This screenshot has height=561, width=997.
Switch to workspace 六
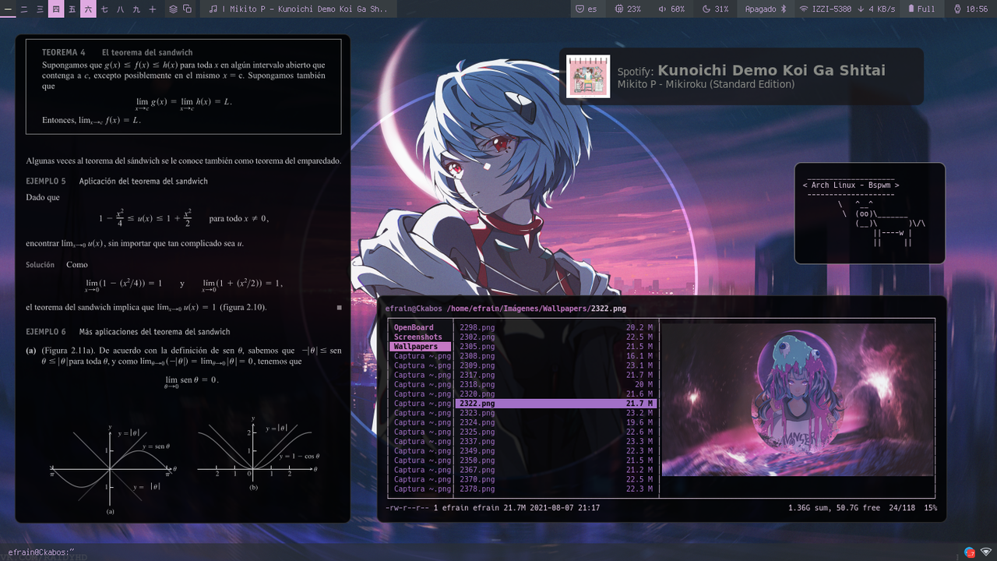tap(89, 9)
